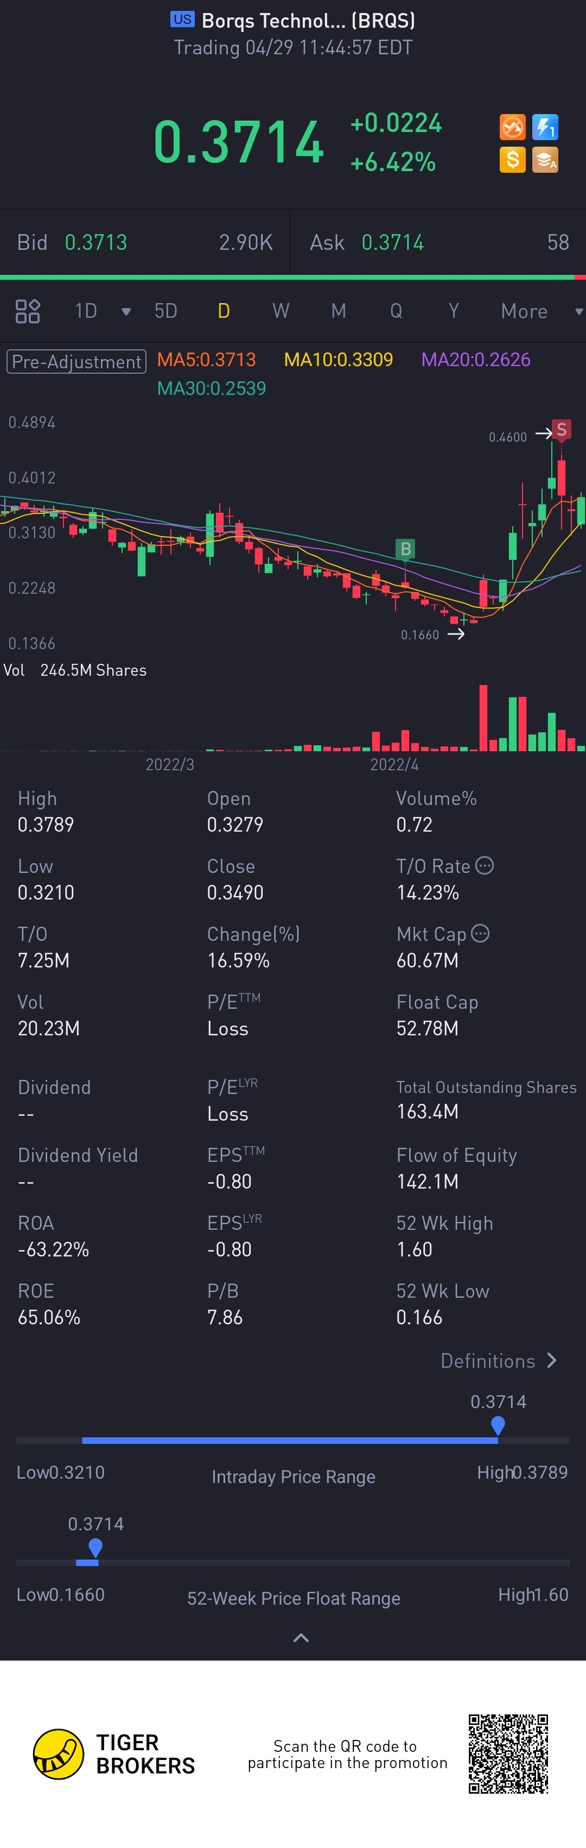Select the M monthly chart tab

tap(338, 311)
